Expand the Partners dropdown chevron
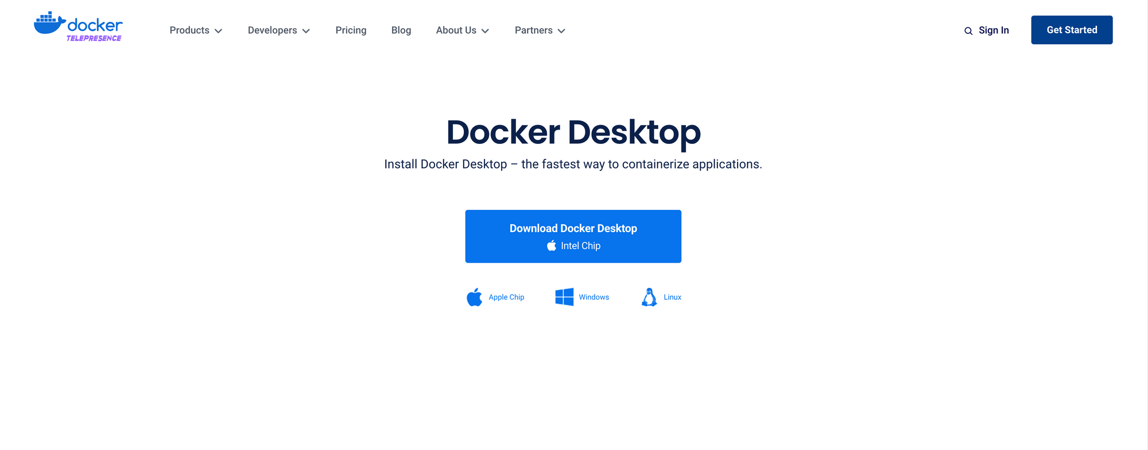 [x=561, y=31]
